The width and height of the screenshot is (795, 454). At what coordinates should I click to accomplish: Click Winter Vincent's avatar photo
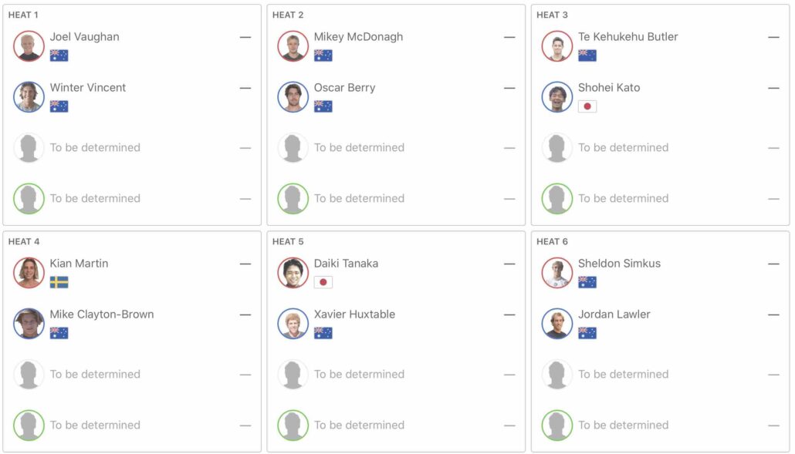pyautogui.click(x=29, y=97)
